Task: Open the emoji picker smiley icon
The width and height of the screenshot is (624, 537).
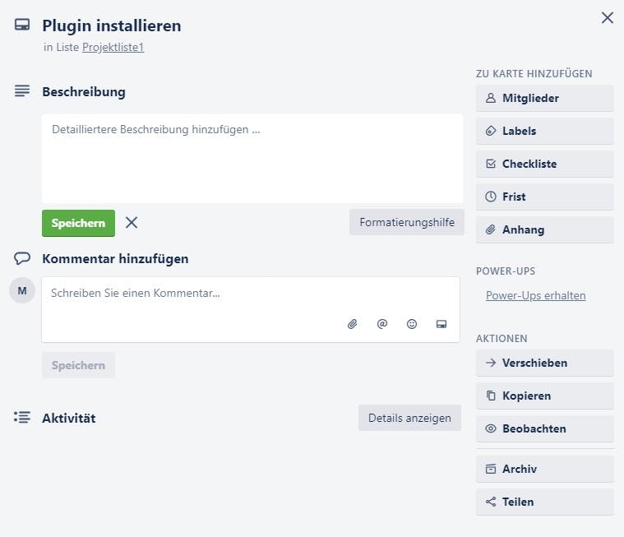Action: (x=412, y=324)
